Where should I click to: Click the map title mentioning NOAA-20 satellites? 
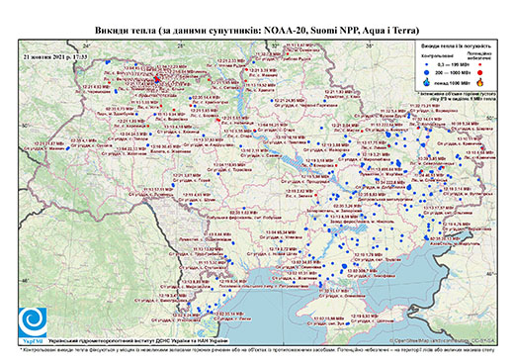coord(257,31)
